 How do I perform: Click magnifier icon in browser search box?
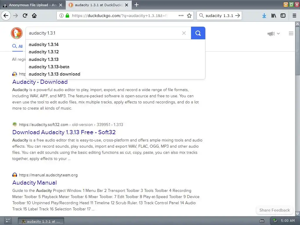pos(201,16)
